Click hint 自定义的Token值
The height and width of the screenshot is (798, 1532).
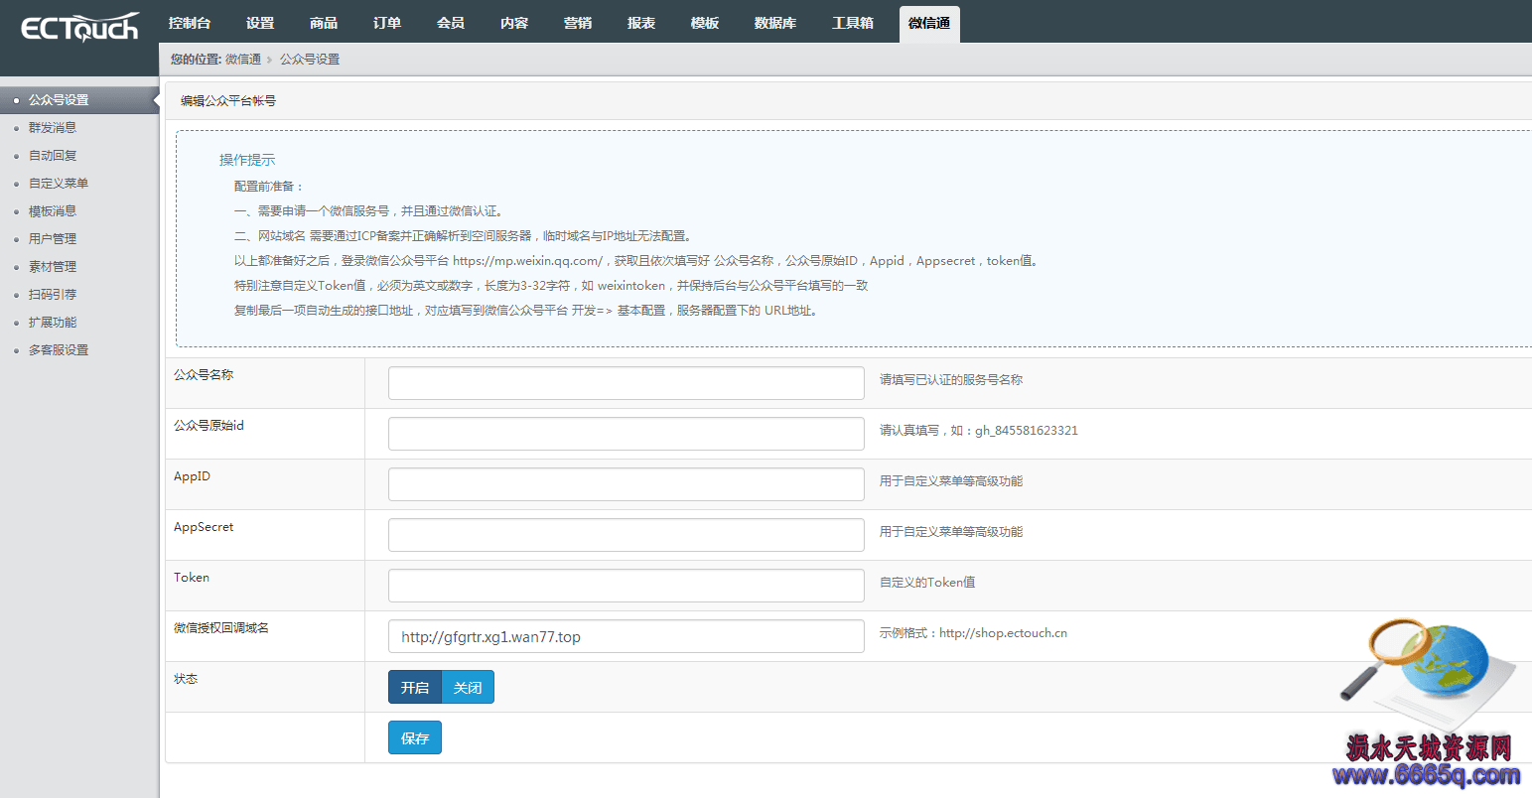click(x=927, y=583)
